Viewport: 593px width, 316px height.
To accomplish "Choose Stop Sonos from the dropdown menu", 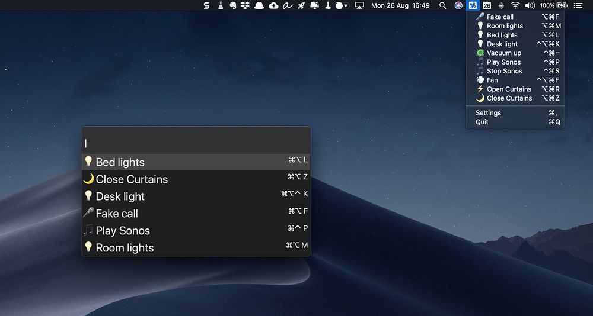I will point(515,71).
